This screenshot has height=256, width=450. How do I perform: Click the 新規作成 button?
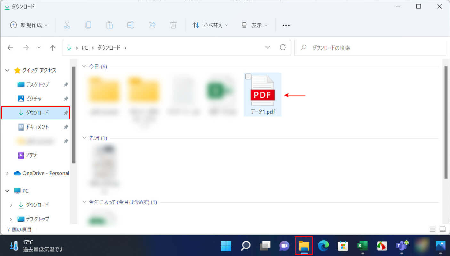(29, 25)
